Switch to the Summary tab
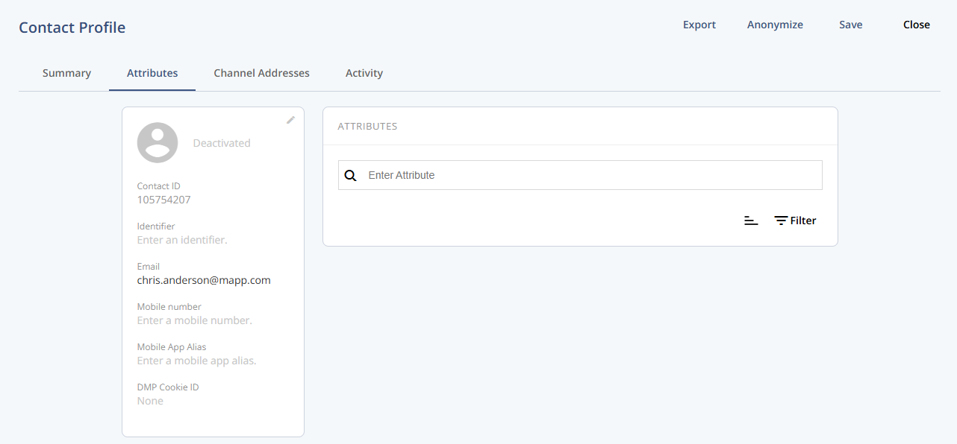 [66, 73]
